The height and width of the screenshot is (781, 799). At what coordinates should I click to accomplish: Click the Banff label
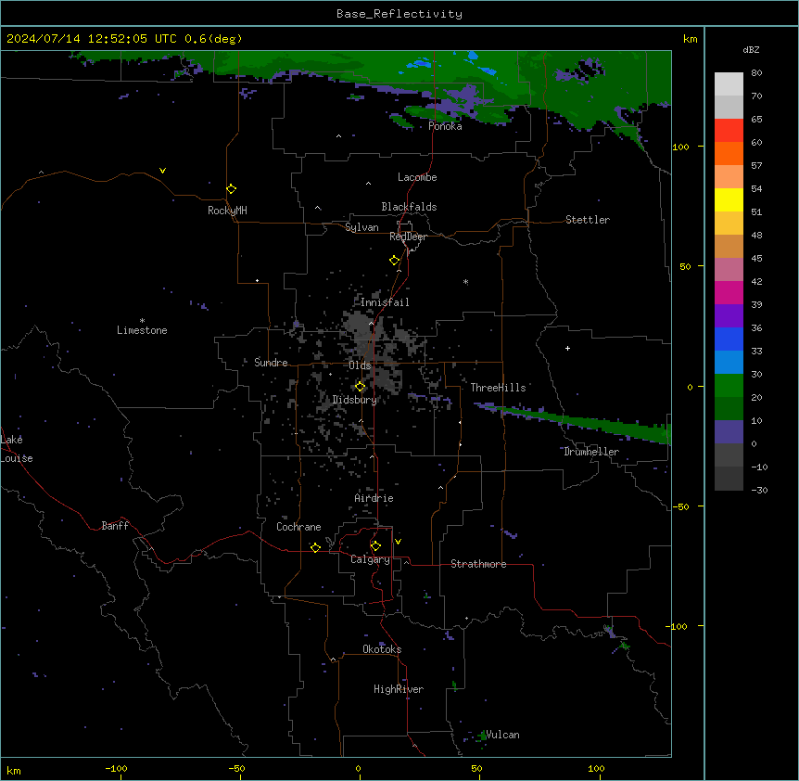pyautogui.click(x=115, y=526)
